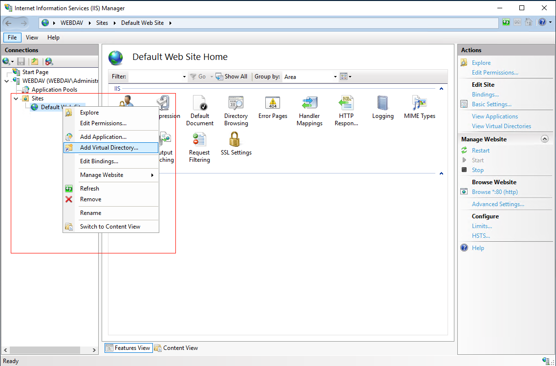
Task: Click the Save icon in Connections toolbar
Action: (x=21, y=61)
